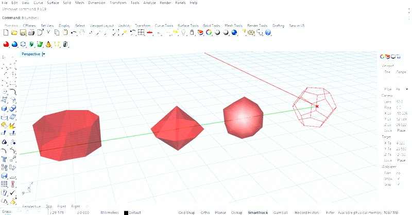
Task: Switch to the CPlanes toolbar tab
Action: tap(29, 26)
